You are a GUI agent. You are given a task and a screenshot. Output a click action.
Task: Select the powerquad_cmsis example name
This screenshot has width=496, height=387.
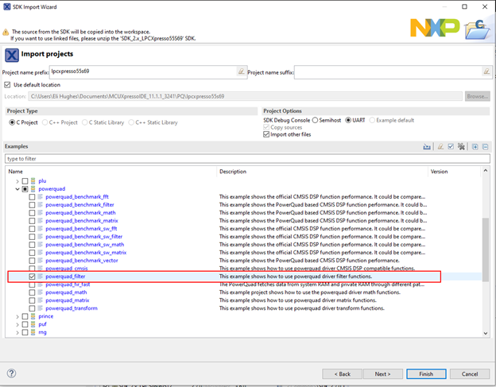(67, 269)
